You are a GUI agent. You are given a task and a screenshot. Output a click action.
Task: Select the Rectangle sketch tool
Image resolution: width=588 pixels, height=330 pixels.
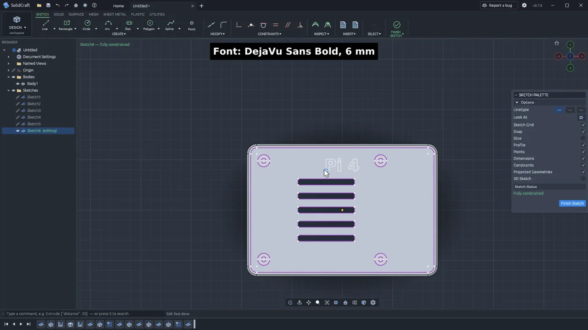[66, 25]
